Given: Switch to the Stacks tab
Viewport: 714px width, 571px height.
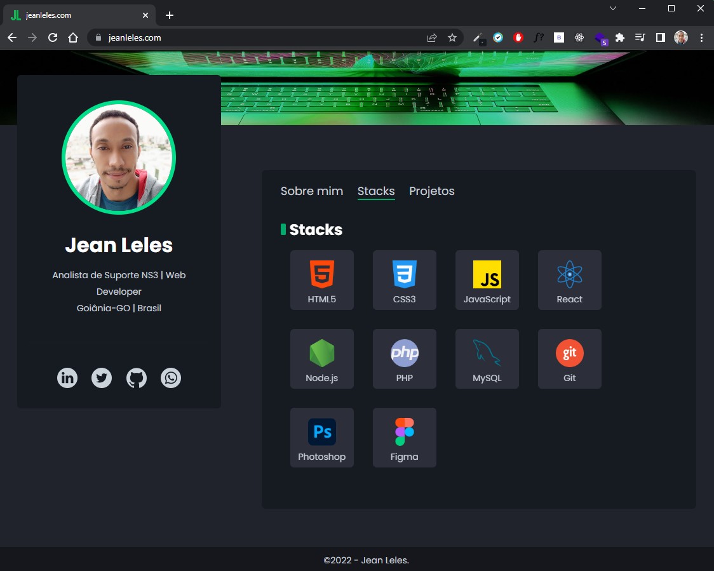Looking at the screenshot, I should click(376, 191).
